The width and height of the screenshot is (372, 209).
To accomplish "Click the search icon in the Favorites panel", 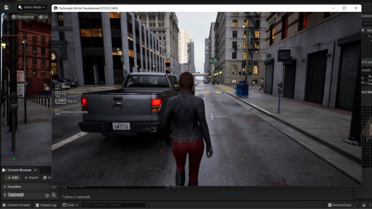I will pos(54,187).
